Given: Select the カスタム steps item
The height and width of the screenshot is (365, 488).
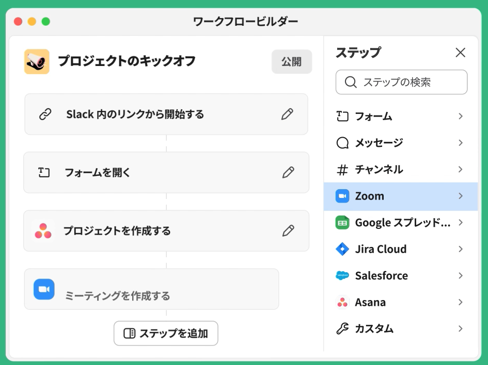Looking at the screenshot, I should (x=401, y=329).
